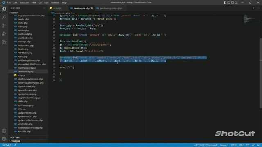The image size is (262, 147).
Task: Open OAuth.php in the explorer
Action: coord(23,49)
